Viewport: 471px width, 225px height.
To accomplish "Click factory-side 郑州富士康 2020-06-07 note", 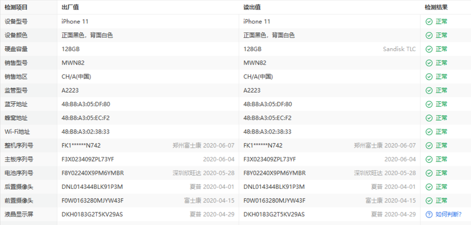I will pos(204,145).
